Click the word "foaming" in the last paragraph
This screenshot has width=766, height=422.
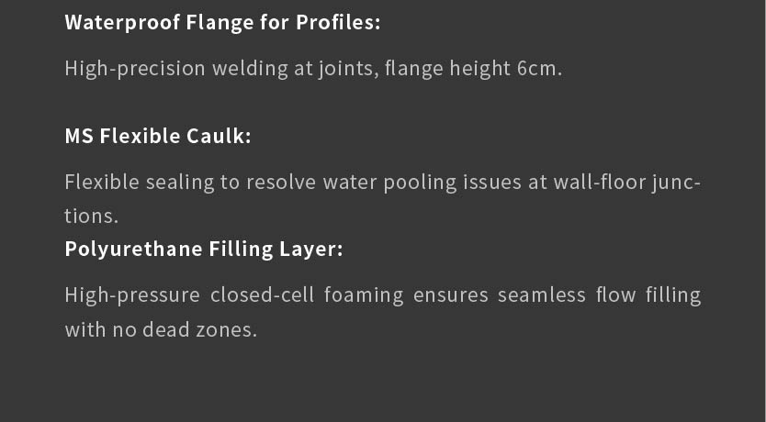tap(363, 294)
